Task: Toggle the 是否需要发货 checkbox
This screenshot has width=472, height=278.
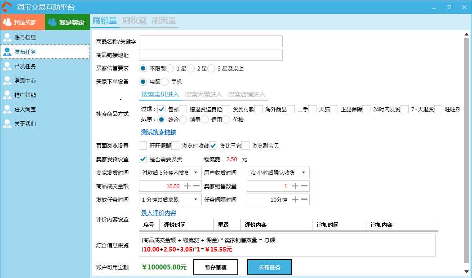Action: [x=143, y=159]
